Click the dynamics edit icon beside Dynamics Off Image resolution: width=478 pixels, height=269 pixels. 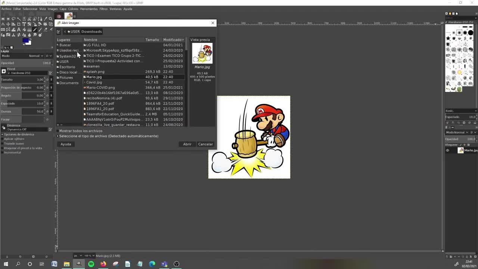pyautogui.click(x=50, y=129)
